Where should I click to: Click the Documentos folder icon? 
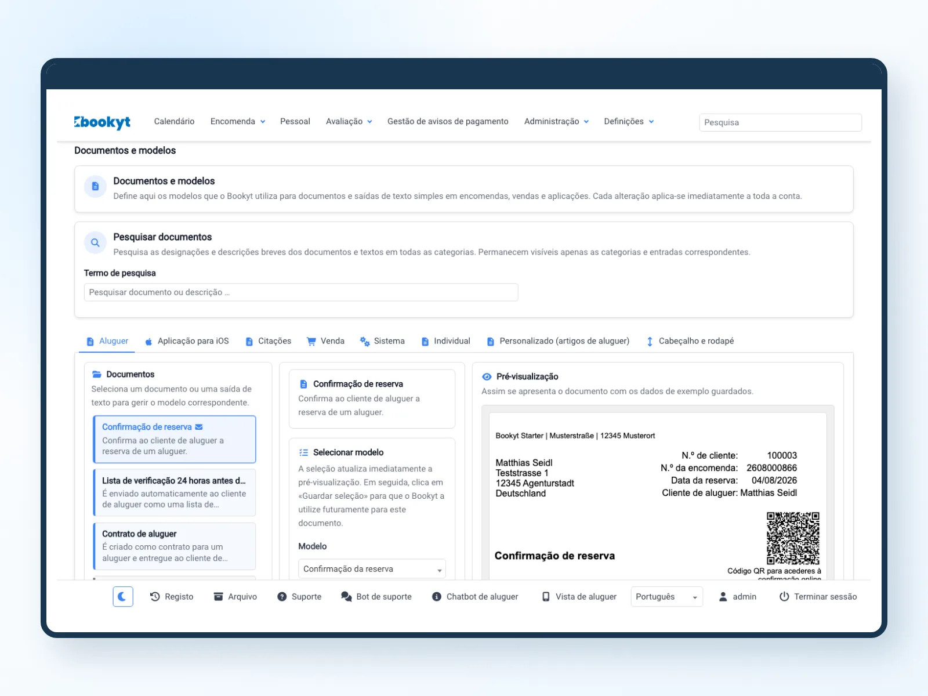click(97, 374)
